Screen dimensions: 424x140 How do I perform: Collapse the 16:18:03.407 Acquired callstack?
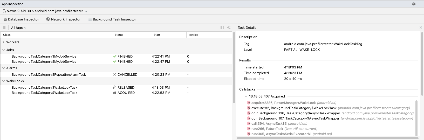pyautogui.click(x=246, y=96)
